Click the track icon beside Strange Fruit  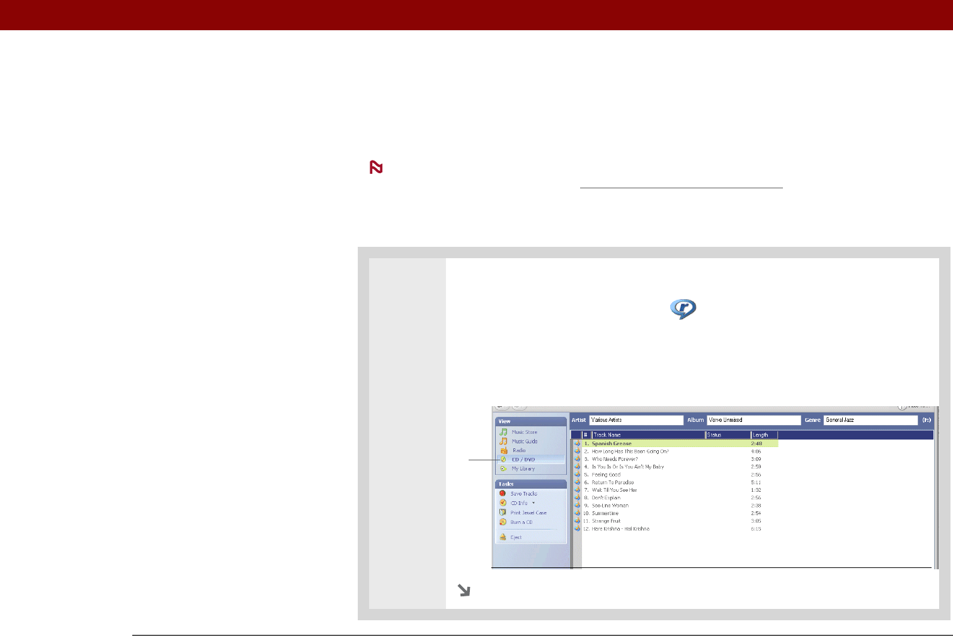click(577, 521)
